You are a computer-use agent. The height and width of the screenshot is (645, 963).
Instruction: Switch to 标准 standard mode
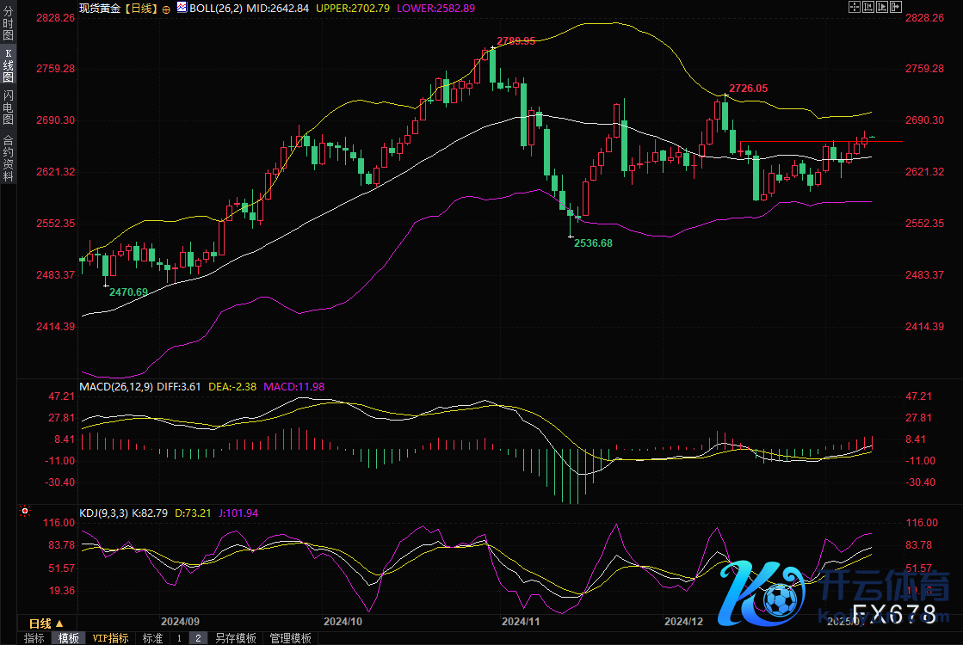pyautogui.click(x=152, y=638)
